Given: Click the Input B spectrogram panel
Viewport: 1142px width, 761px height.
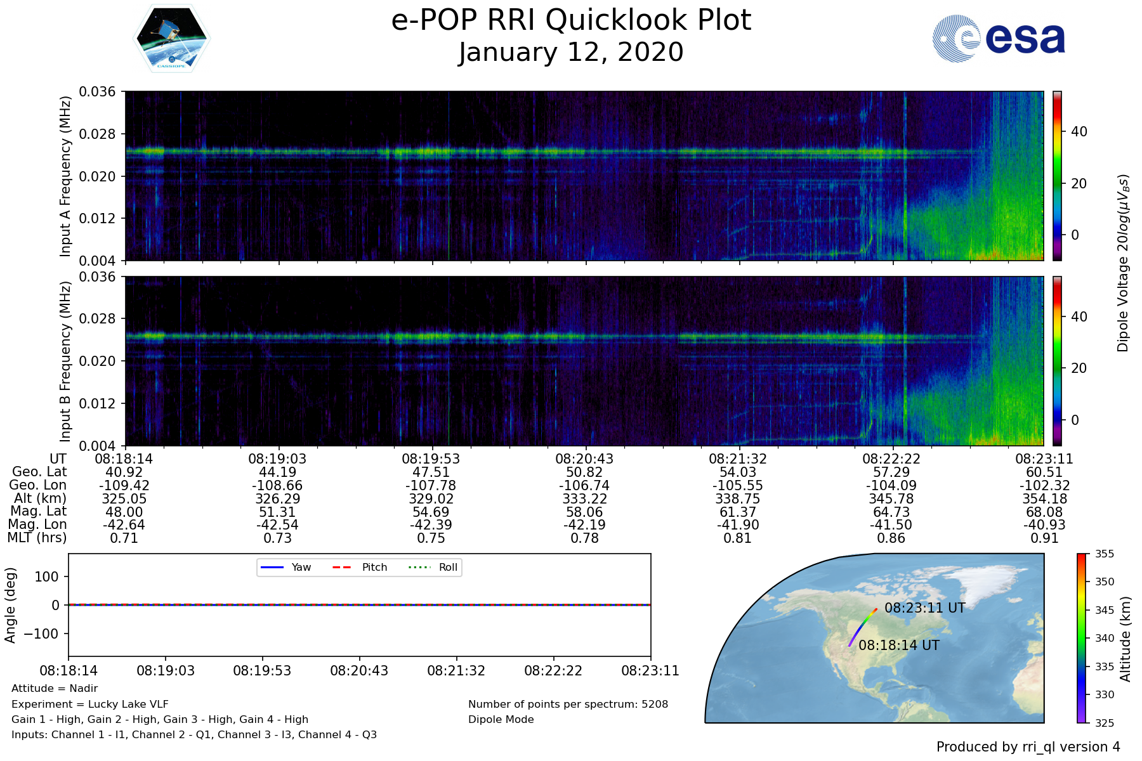Looking at the screenshot, I should click(584, 361).
